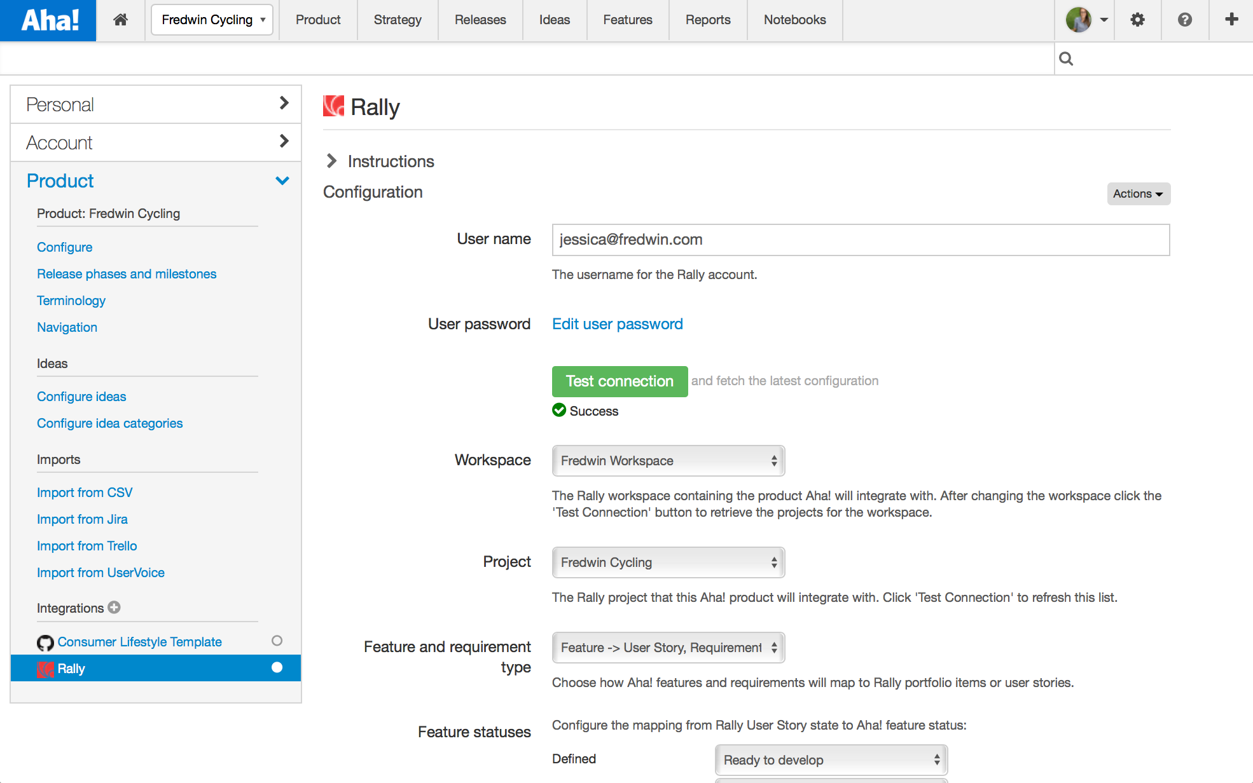1253x783 pixels.
Task: Click the User name input field
Action: point(860,240)
